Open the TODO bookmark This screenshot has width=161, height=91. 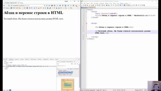13,8
